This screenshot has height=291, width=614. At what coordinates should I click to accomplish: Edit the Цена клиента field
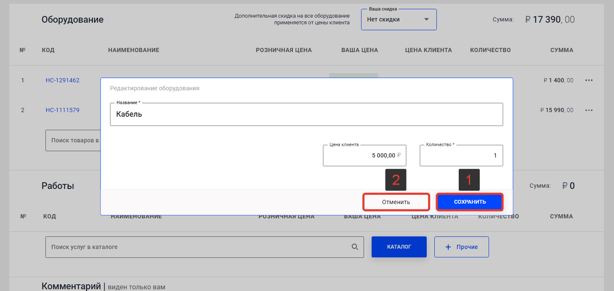(x=364, y=155)
